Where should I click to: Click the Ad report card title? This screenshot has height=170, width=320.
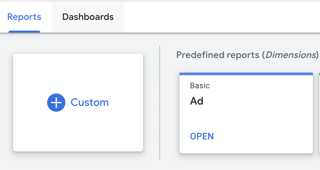(x=197, y=101)
